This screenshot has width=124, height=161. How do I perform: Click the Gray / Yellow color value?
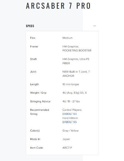click(70, 131)
